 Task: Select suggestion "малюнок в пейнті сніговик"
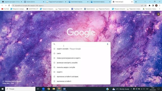pyautogui.click(x=81, y=77)
